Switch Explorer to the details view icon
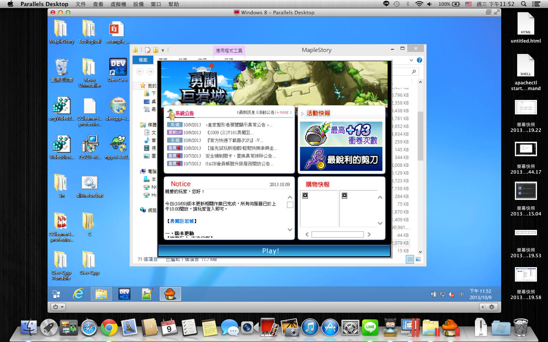 tap(410, 259)
